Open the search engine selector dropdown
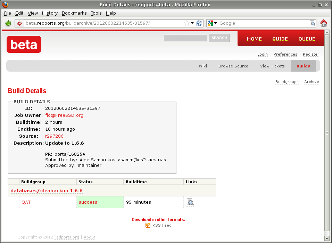The width and height of the screenshot is (332, 243). click(x=212, y=23)
